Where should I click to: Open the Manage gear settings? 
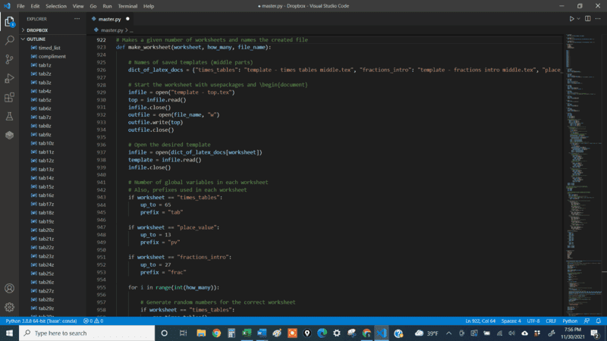(x=9, y=308)
